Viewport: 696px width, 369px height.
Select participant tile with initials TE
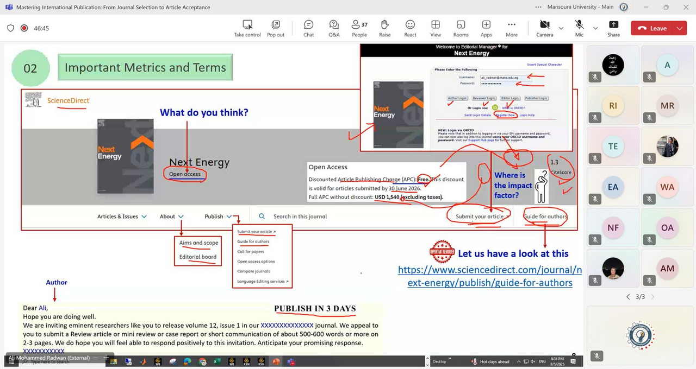(613, 147)
